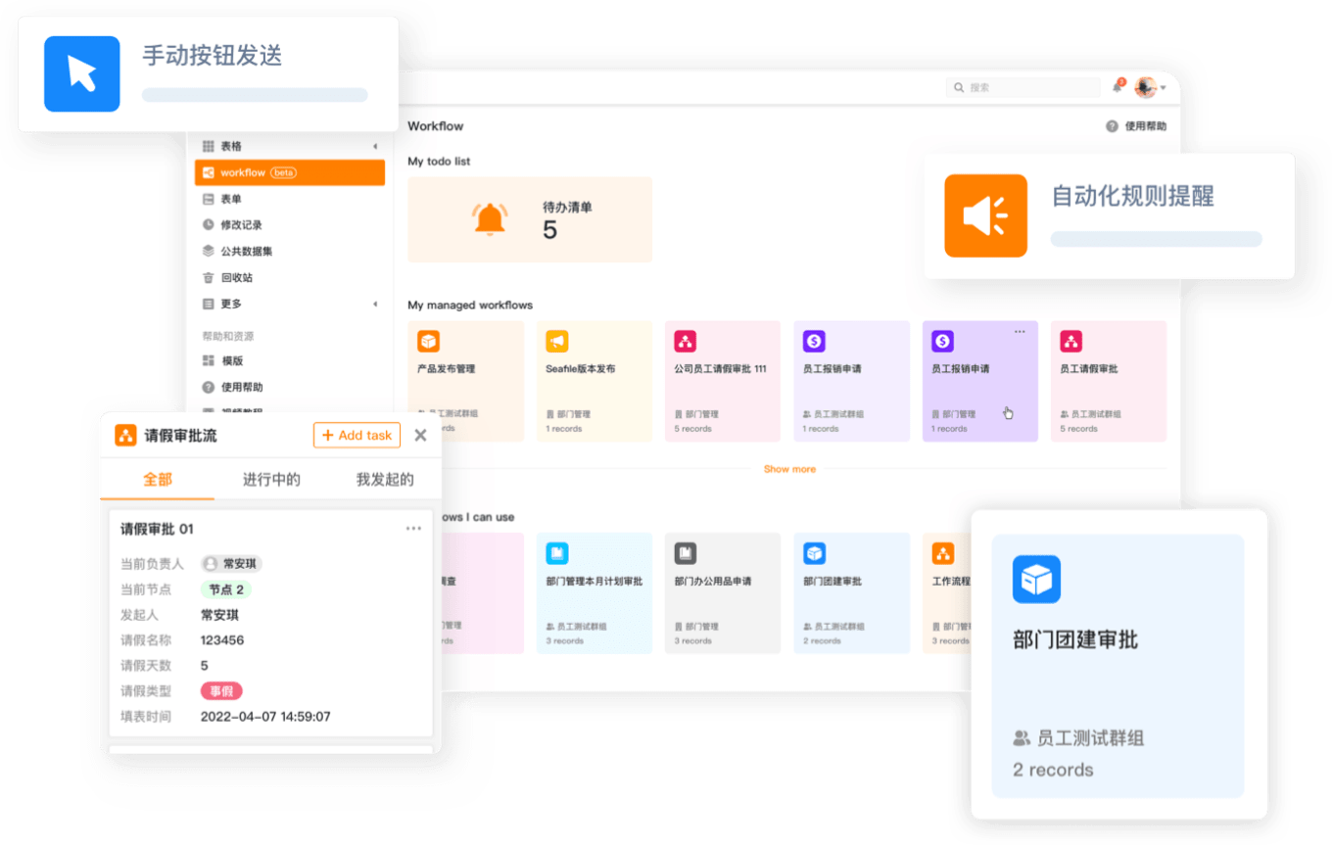The height and width of the screenshot is (846, 1332).
Task: Open the 待办清单 todo list card
Action: pyautogui.click(x=530, y=219)
